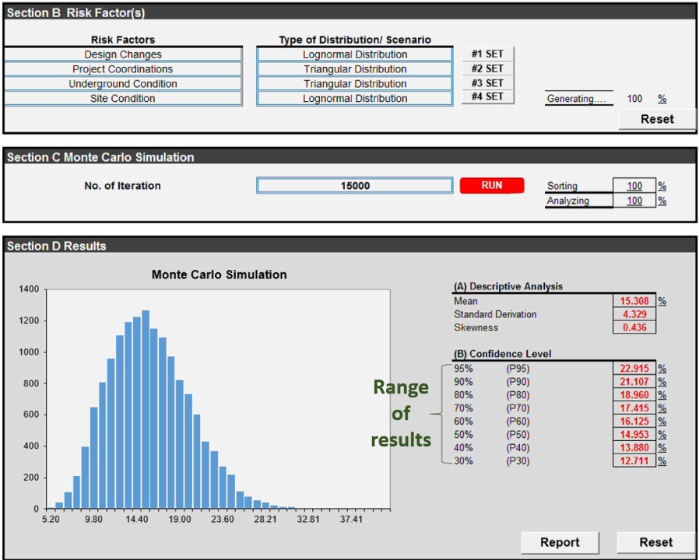Open Project Coordinations Triangular Distribution selector
The height and width of the screenshot is (560, 699).
[355, 69]
